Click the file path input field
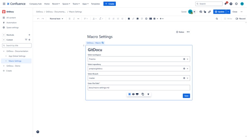The width and height of the screenshot is (247, 137). coord(139,88)
